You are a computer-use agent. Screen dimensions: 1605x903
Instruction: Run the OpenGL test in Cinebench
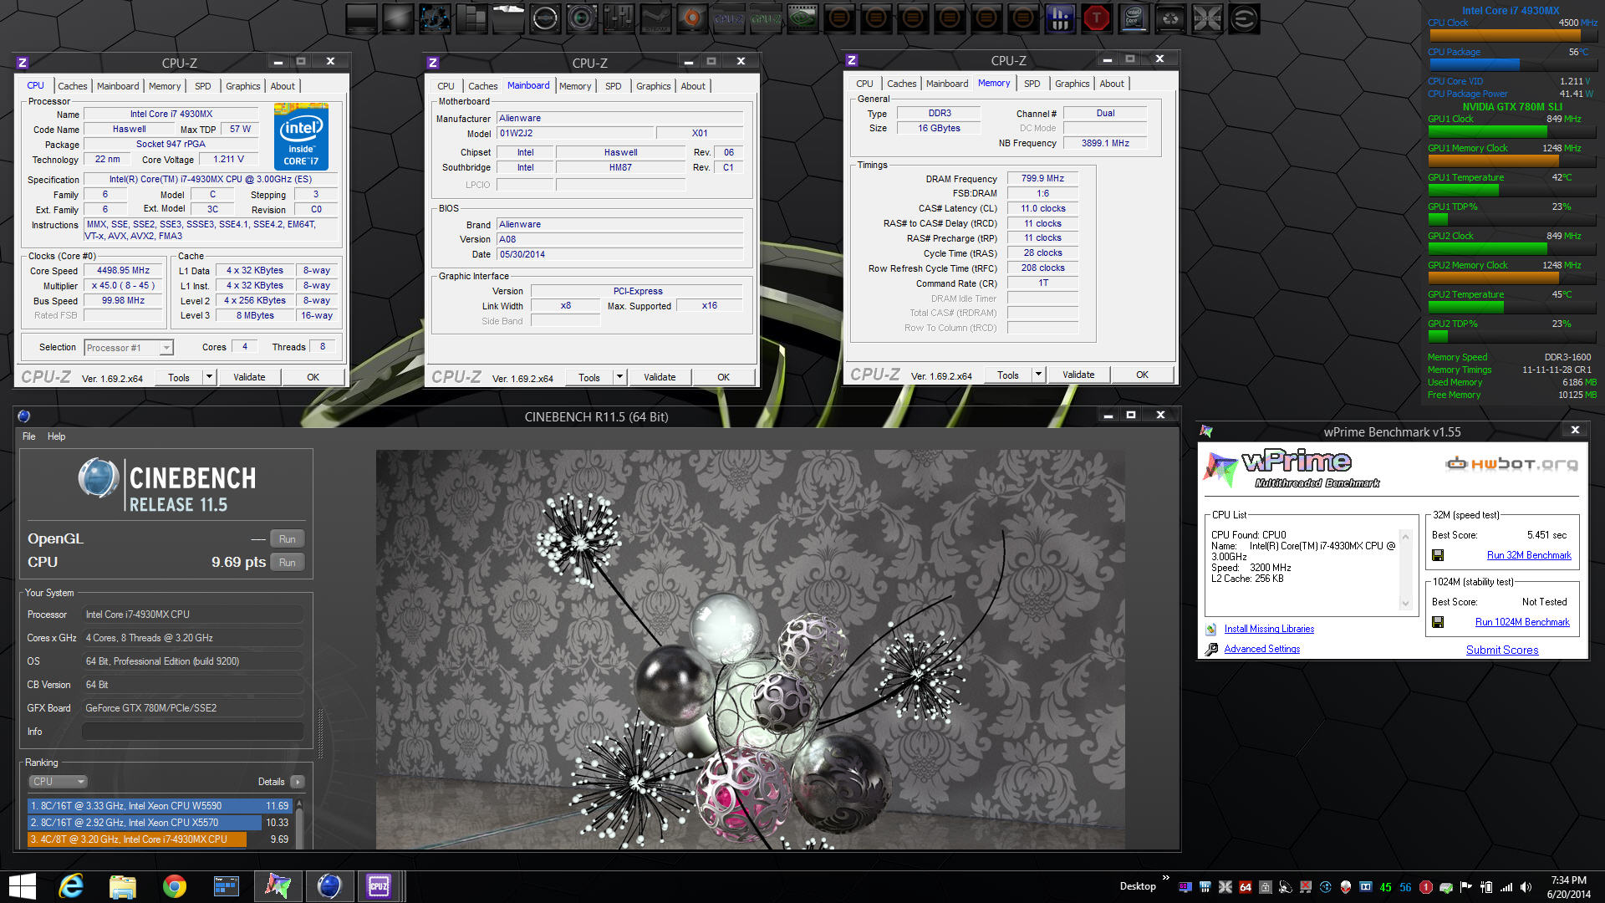point(288,539)
